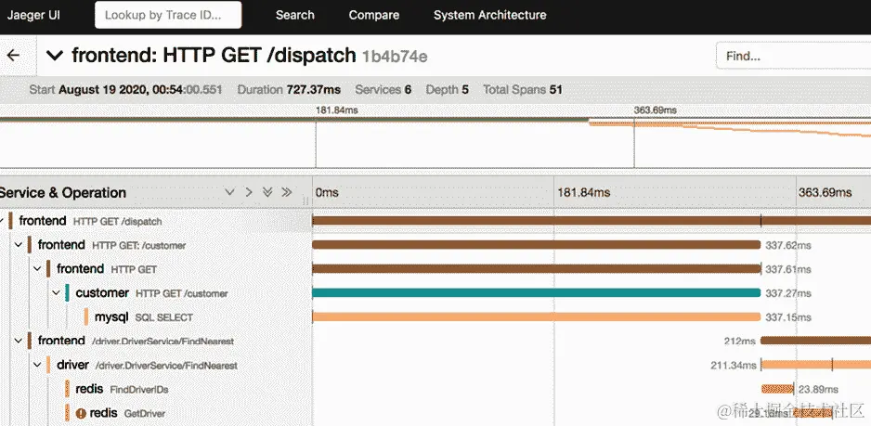Collapse one level with right chevron icon
The image size is (871, 426).
click(248, 192)
